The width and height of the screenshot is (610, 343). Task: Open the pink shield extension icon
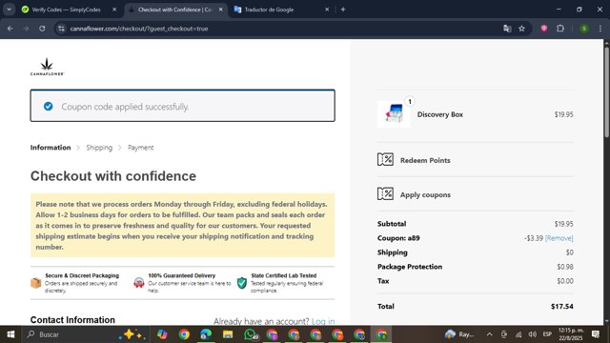click(544, 29)
